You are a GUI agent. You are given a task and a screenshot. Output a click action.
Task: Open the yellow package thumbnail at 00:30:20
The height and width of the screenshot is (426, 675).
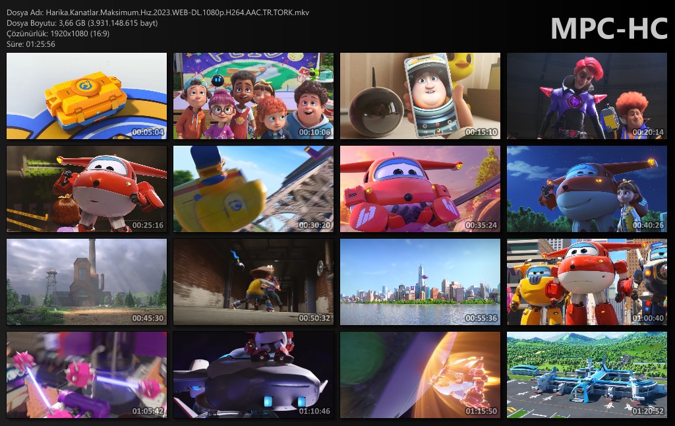[x=253, y=189]
